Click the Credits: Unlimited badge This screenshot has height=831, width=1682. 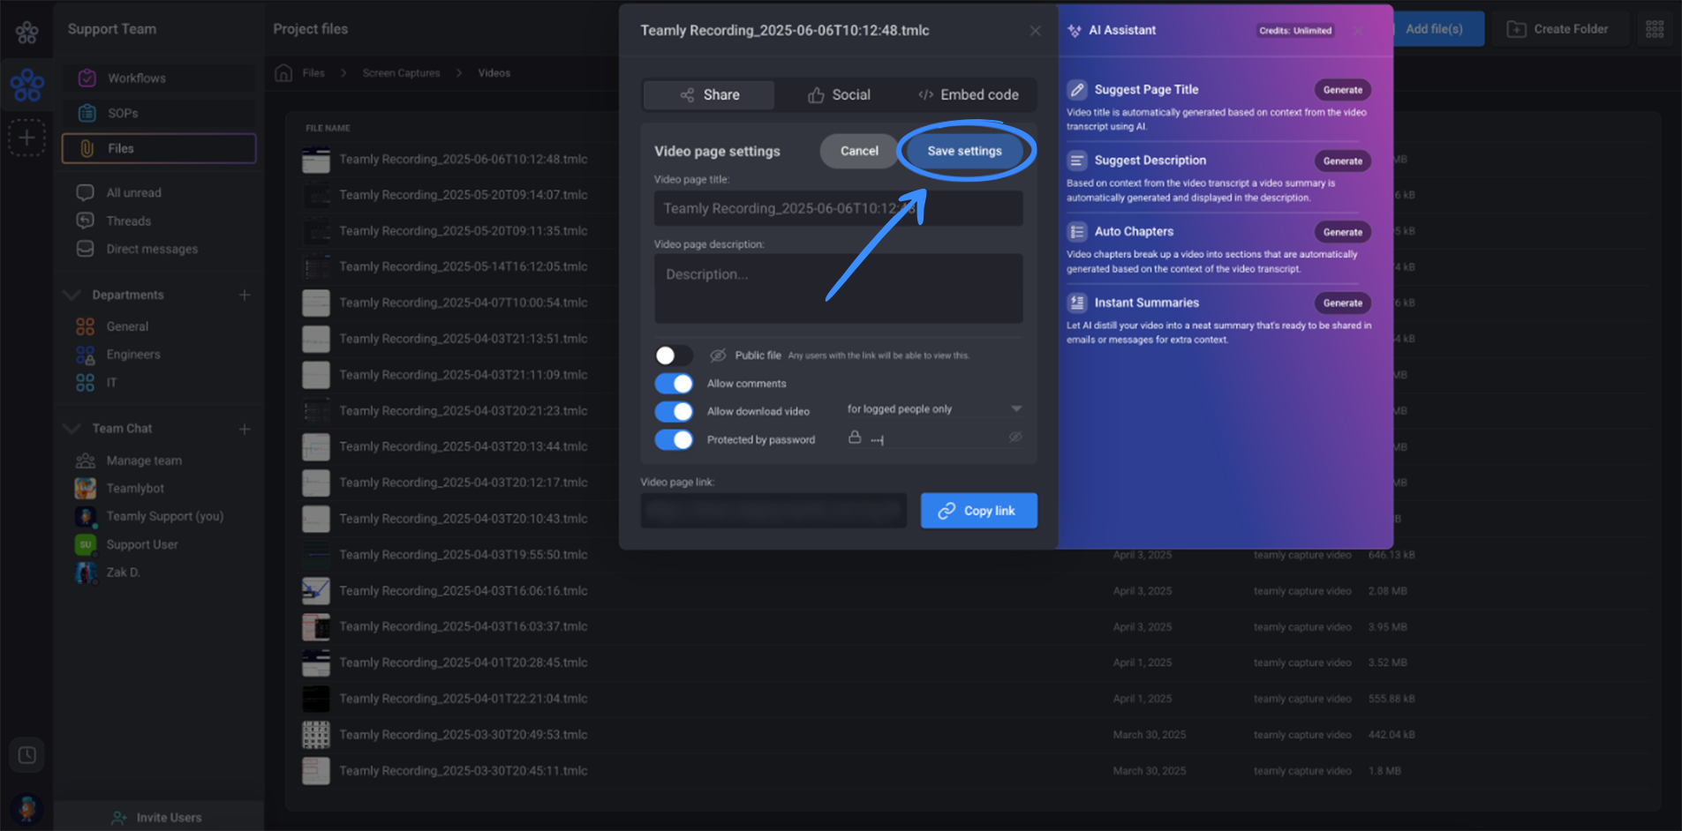1294,30
